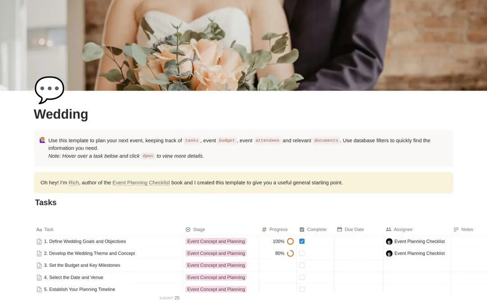Open task 2. Develop the Wedding Theme and Concept
Image resolution: width=487 pixels, height=304 pixels.
point(89,253)
